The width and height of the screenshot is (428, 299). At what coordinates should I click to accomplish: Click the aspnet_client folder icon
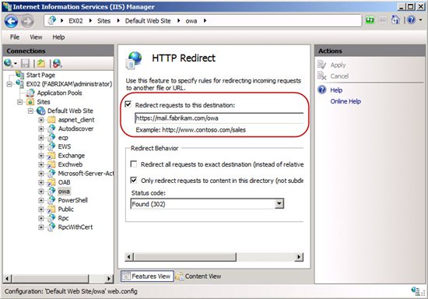click(51, 120)
